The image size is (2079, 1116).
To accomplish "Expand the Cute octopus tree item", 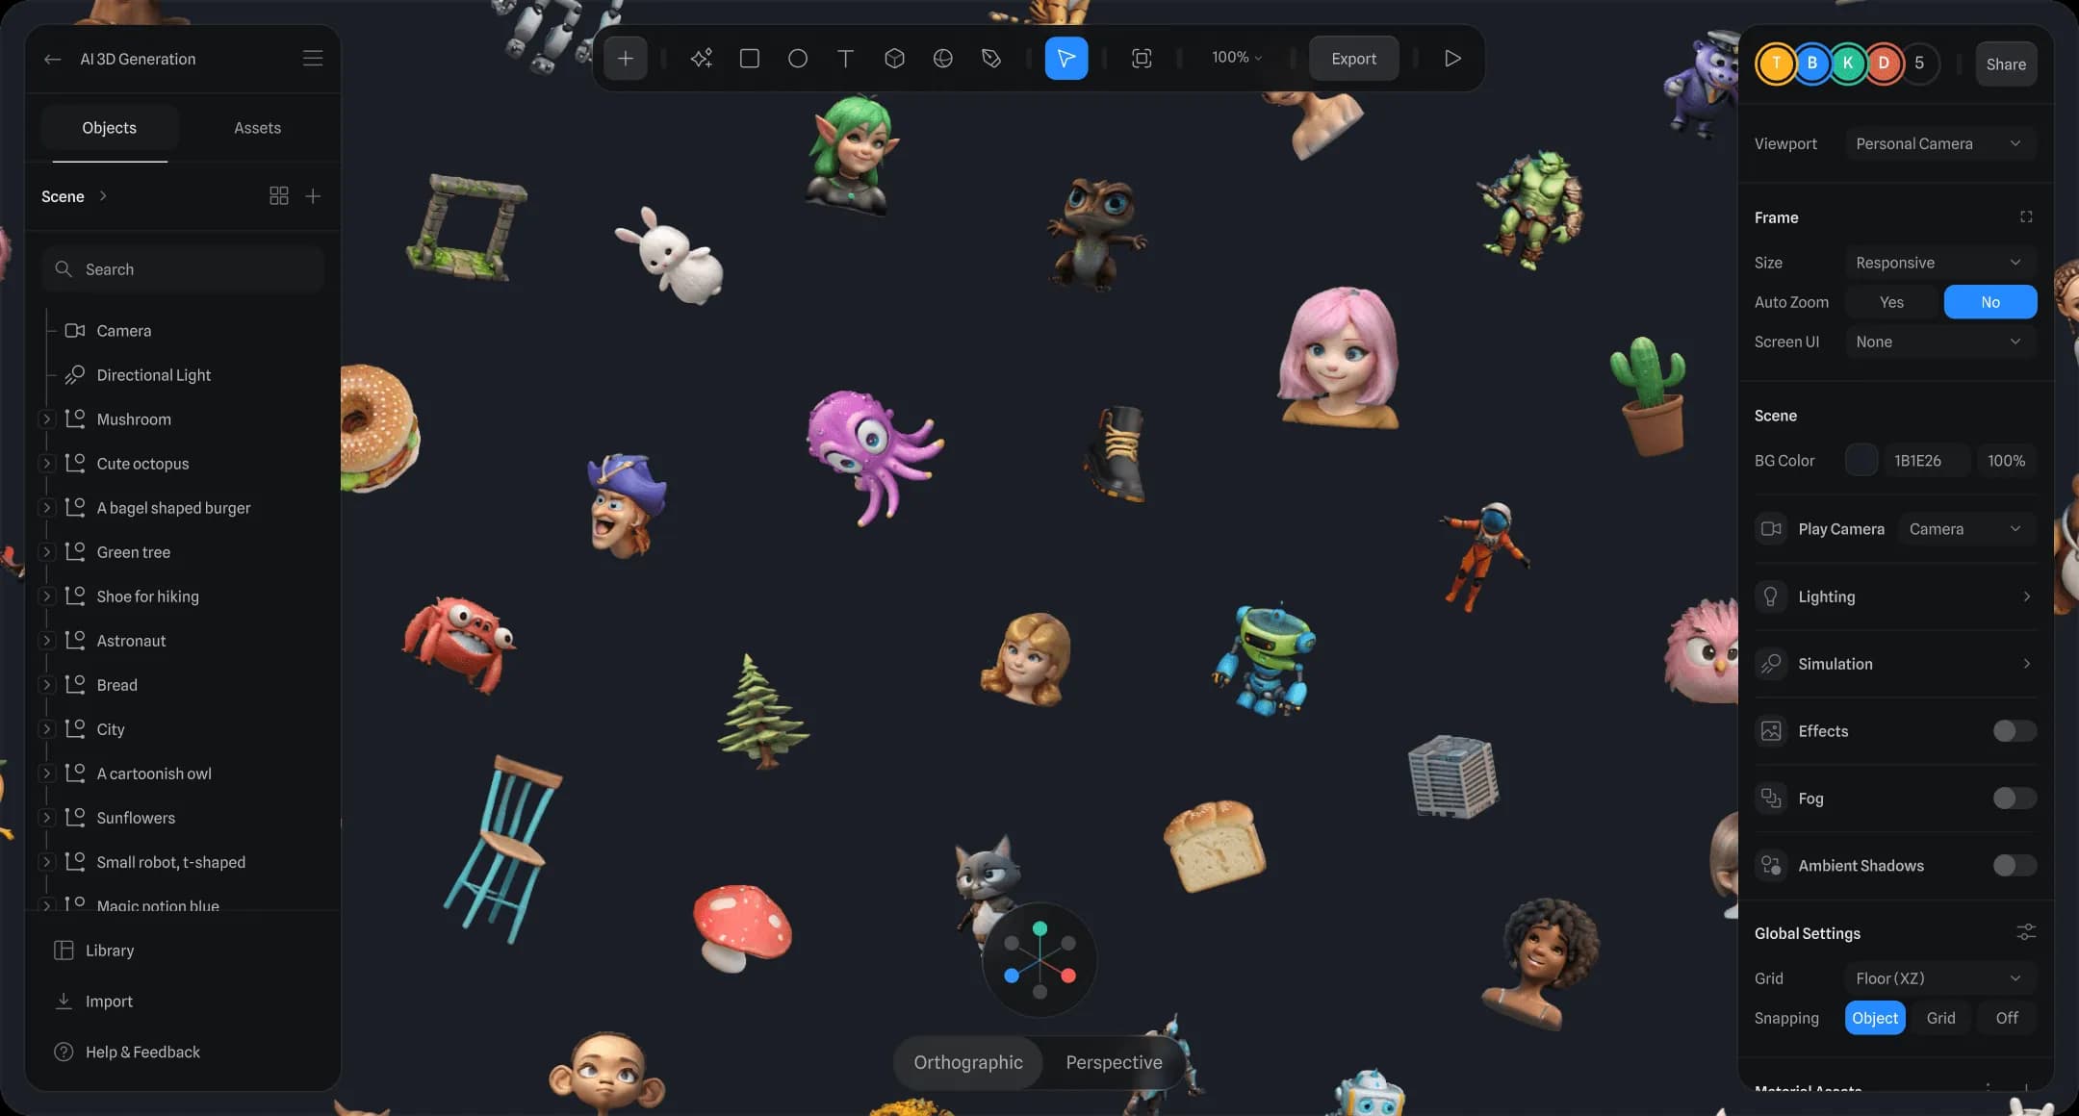I will click(46, 464).
